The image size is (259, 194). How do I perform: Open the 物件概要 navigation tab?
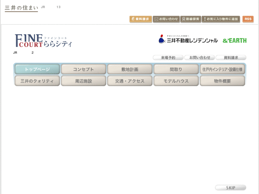(222, 81)
